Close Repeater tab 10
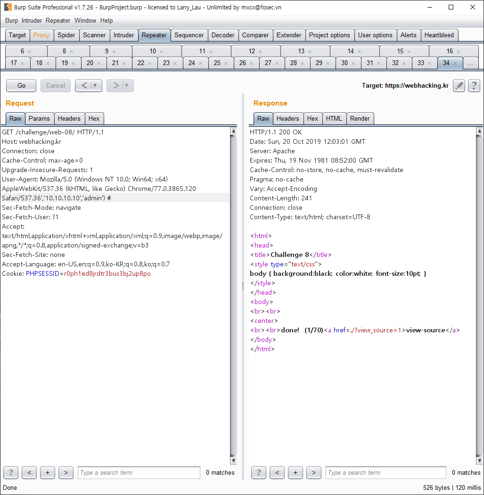The width and height of the screenshot is (484, 495). pyautogui.click(x=161, y=51)
